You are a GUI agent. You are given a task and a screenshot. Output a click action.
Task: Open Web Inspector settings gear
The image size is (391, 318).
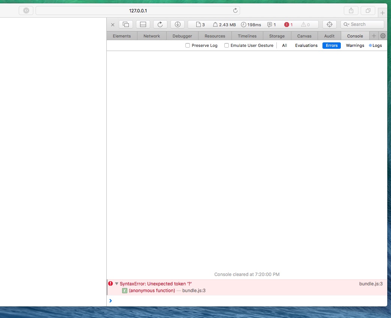pos(383,36)
